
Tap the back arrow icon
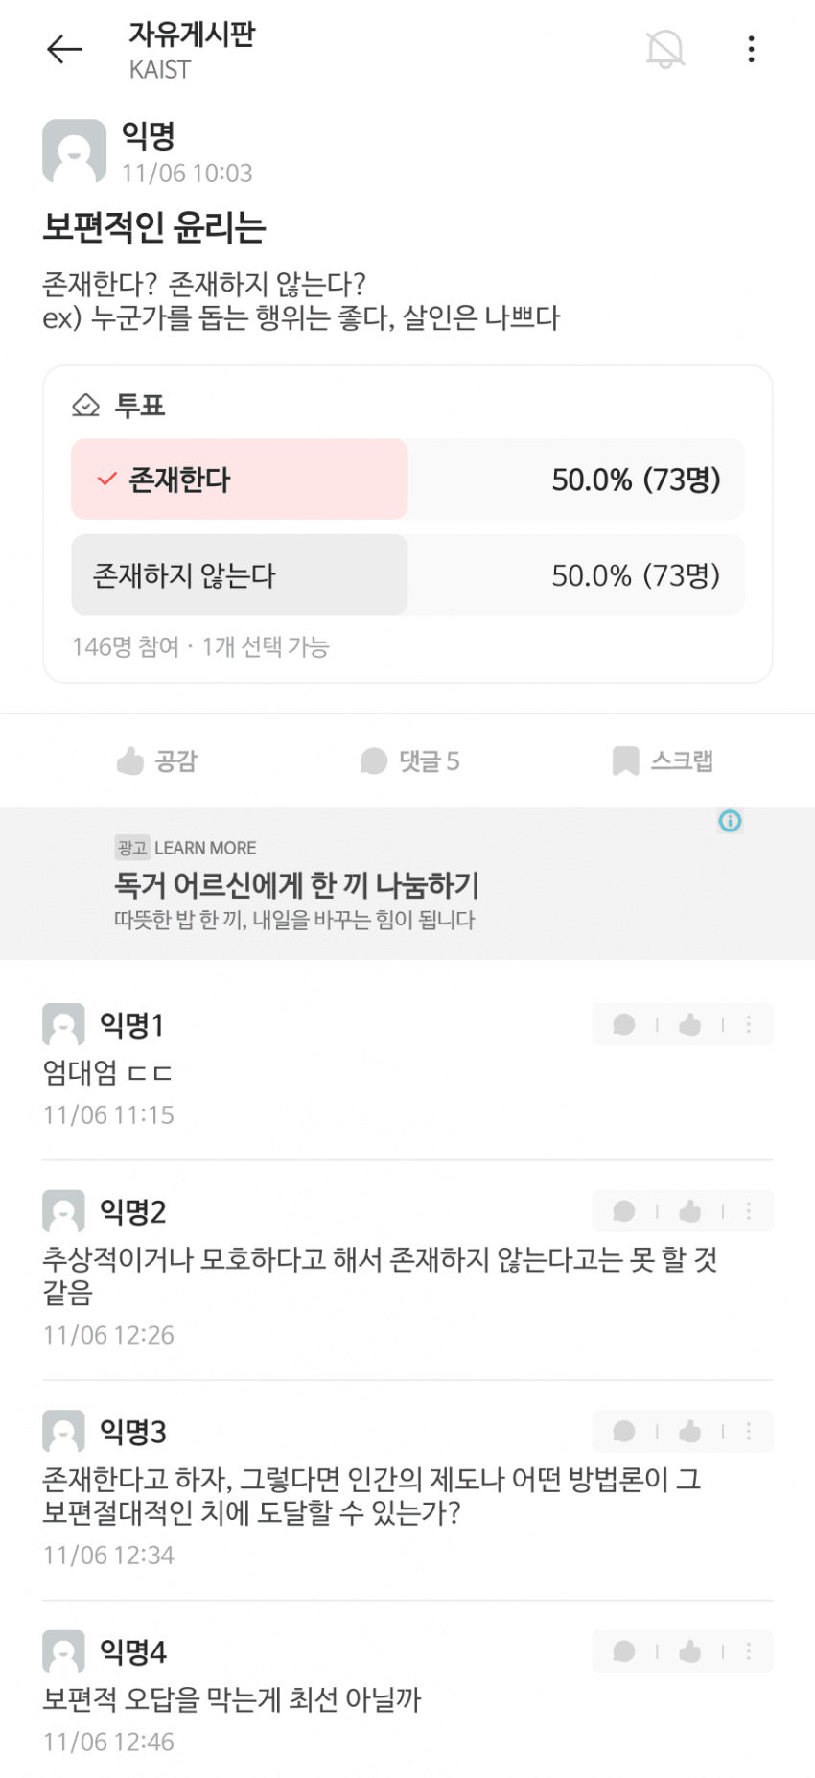click(64, 49)
